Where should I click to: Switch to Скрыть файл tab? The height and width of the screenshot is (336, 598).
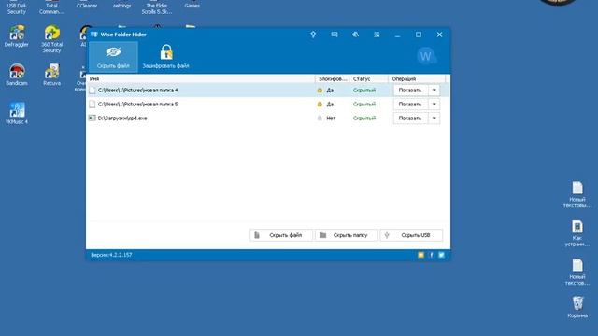click(113, 57)
